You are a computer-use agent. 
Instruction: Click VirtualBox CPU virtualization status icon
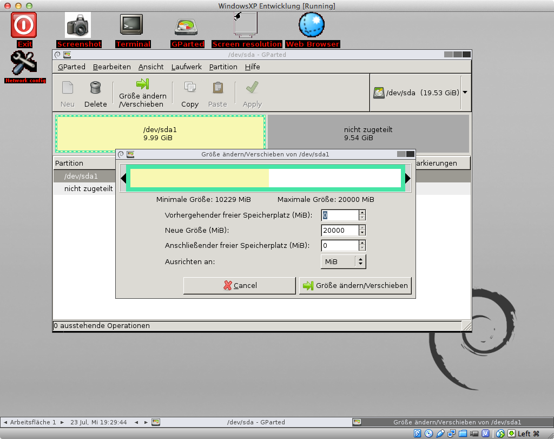pos(485,434)
